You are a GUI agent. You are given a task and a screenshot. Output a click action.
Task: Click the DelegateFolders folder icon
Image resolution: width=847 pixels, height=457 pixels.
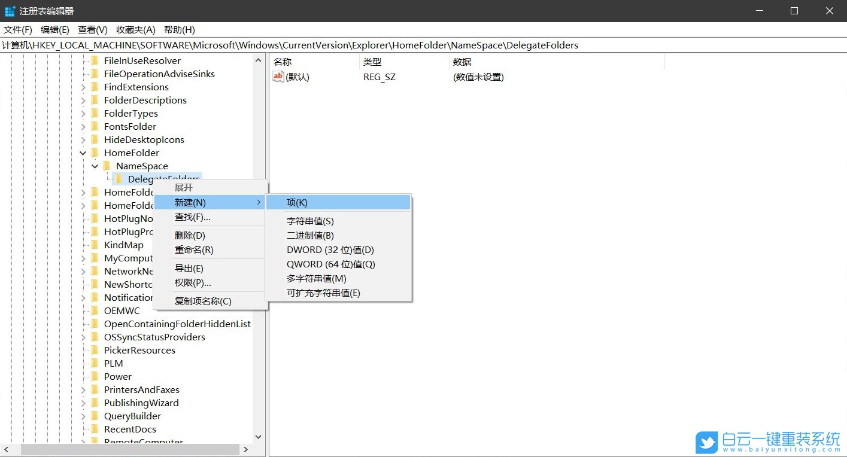click(117, 179)
